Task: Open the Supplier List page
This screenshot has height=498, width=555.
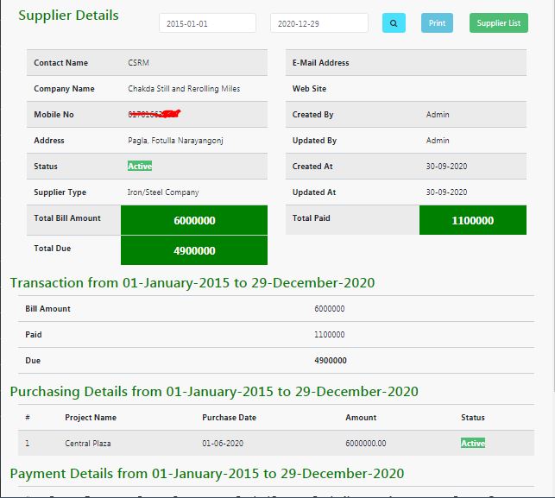Action: 499,23
